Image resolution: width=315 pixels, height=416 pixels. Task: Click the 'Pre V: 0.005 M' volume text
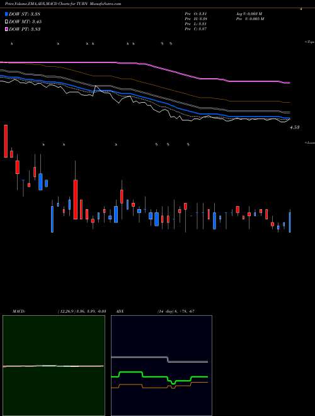coord(249,19)
